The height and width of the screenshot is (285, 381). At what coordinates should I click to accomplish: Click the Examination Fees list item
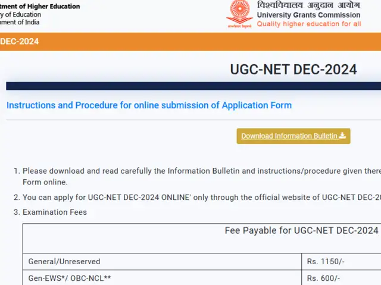[55, 212]
